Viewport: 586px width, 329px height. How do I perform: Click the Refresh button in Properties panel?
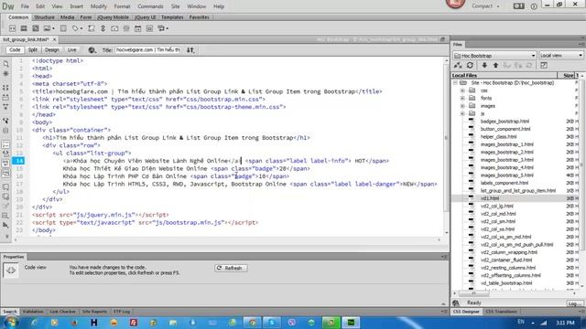(x=231, y=268)
